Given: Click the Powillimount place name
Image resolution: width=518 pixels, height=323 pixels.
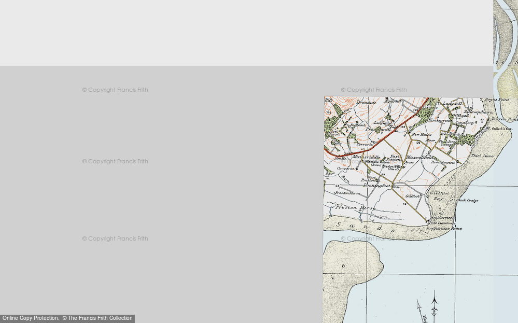Looking at the screenshot, I should click(x=443, y=162).
